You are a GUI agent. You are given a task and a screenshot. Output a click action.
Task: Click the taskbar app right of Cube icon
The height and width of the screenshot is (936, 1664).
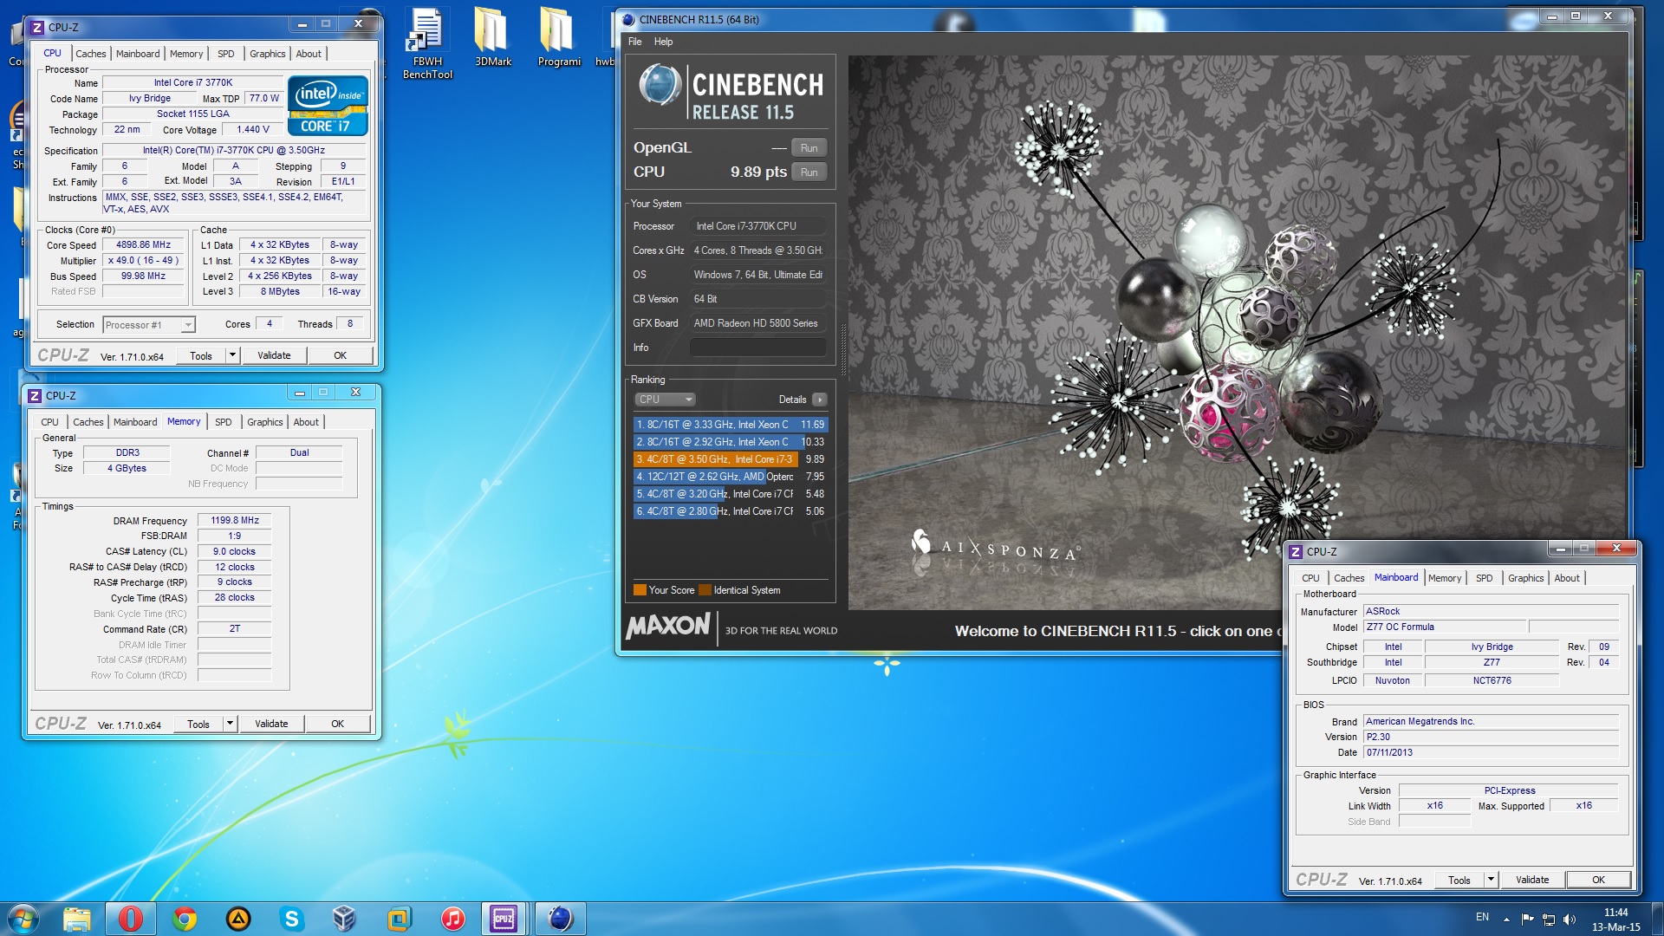[x=399, y=919]
